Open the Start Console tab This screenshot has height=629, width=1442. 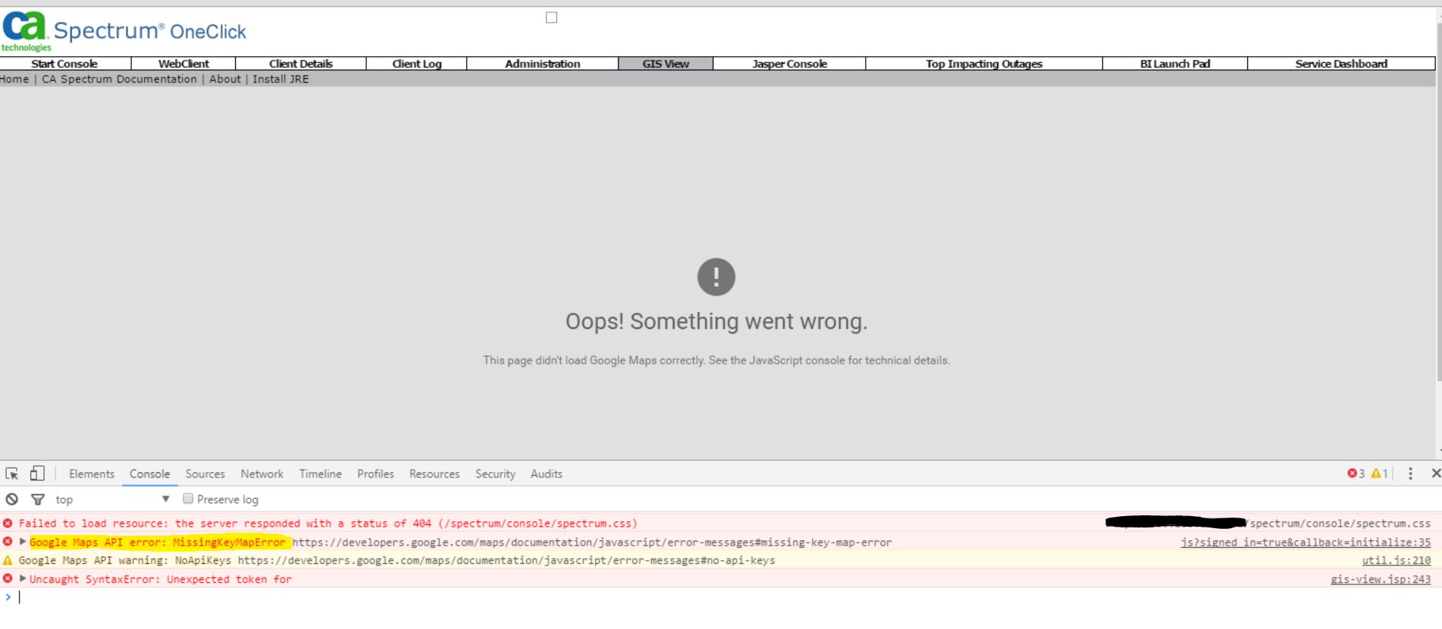pos(65,64)
